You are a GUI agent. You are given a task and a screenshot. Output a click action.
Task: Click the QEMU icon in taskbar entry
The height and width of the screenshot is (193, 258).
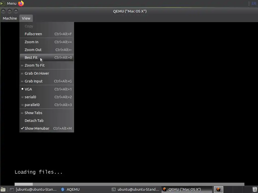coord(165,189)
